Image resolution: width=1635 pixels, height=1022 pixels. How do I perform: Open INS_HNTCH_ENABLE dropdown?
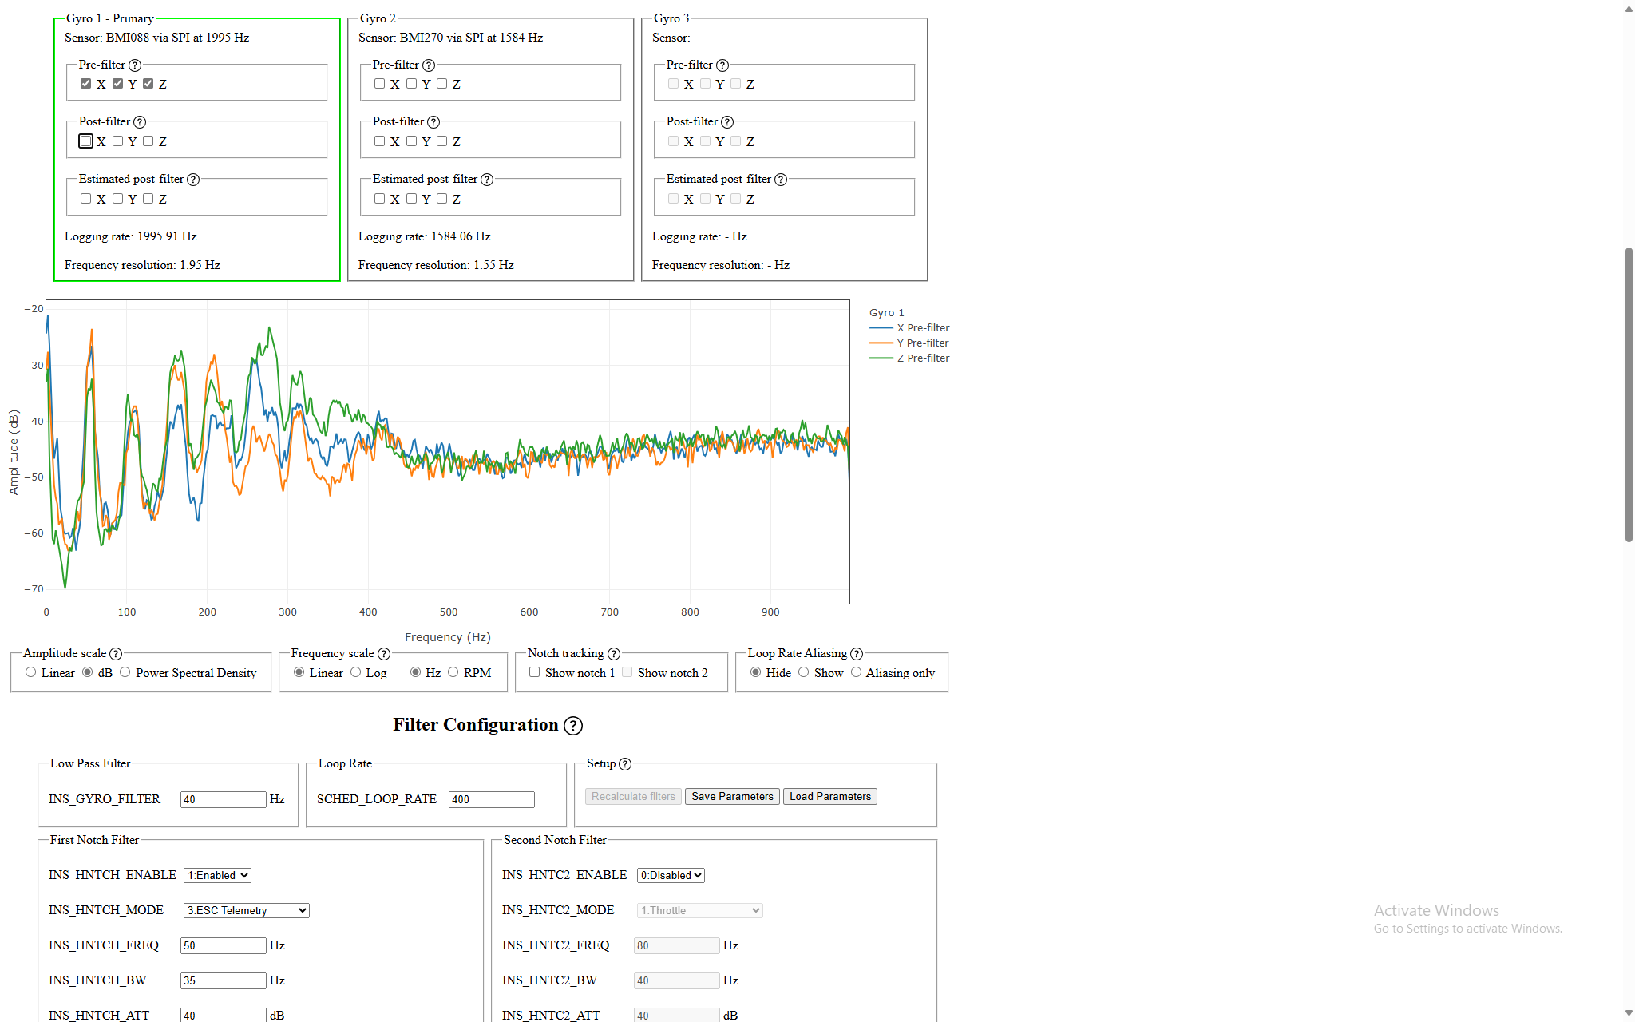pos(217,876)
